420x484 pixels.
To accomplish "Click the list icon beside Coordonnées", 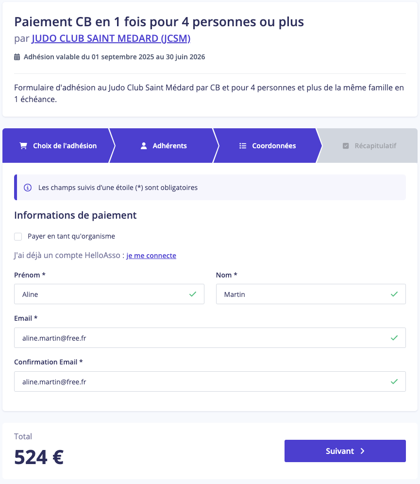I will point(243,146).
